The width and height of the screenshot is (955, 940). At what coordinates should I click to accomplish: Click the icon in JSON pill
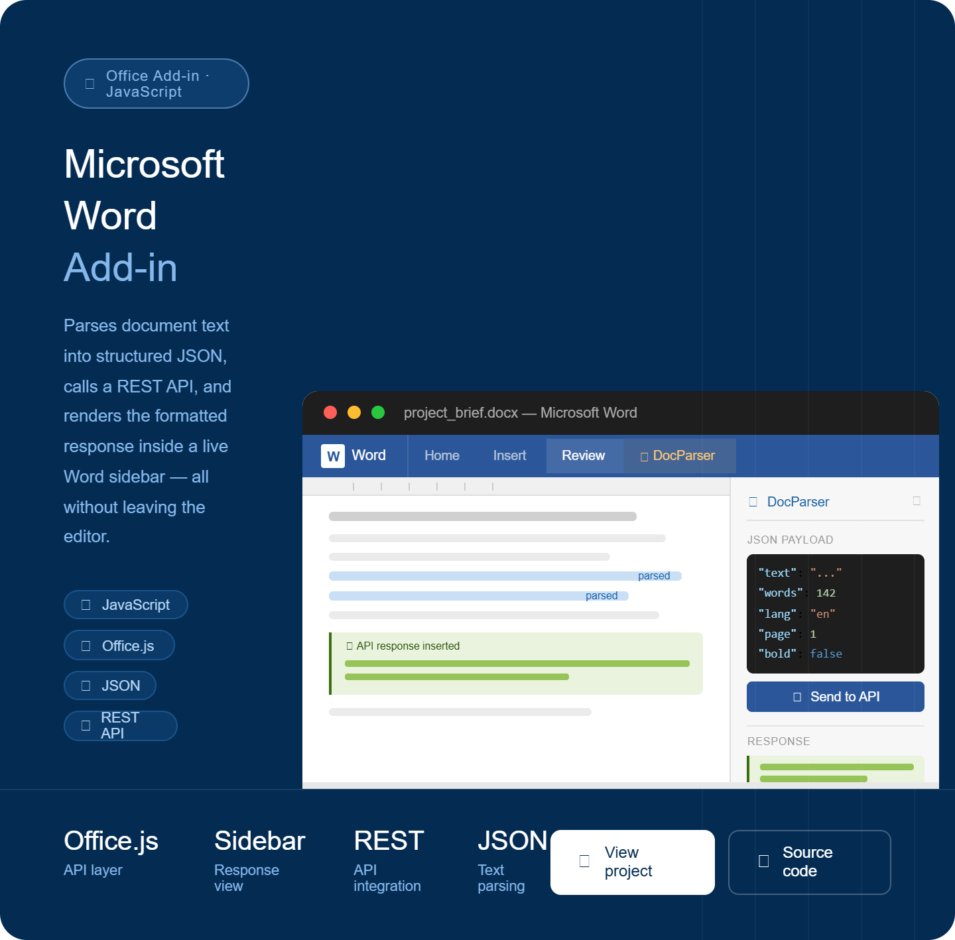point(86,685)
